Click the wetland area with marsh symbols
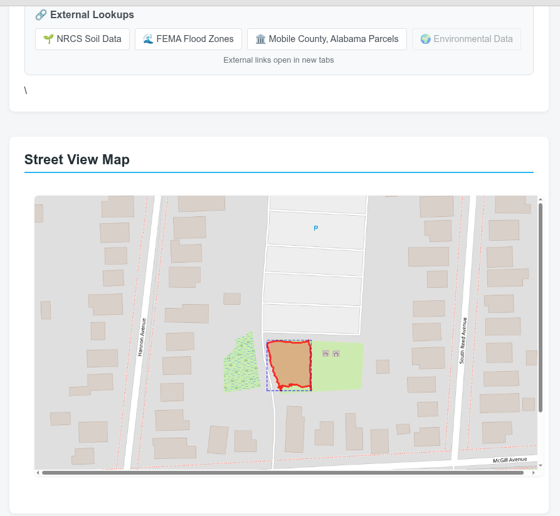The image size is (560, 516). coord(242,364)
